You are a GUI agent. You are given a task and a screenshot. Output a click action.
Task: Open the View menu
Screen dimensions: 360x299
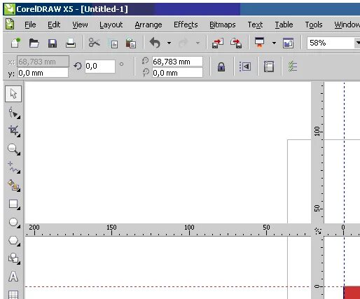click(80, 25)
